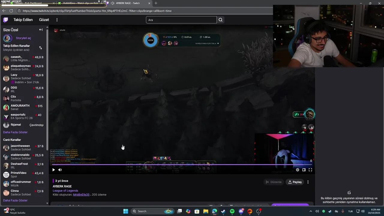Click the taskbar Search box
This screenshot has height=216, width=384.
152,211
